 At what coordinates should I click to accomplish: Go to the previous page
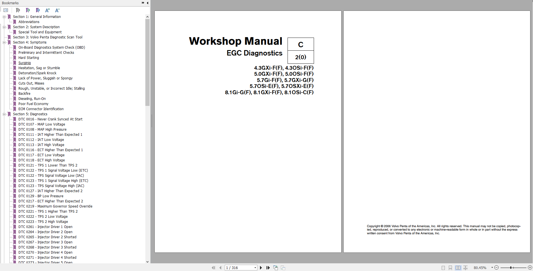click(x=220, y=268)
